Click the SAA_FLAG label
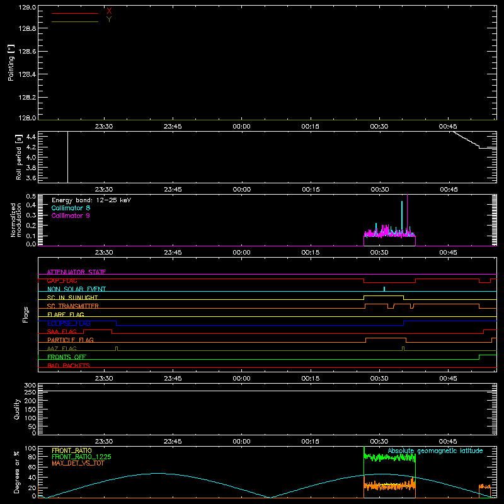 (62, 331)
